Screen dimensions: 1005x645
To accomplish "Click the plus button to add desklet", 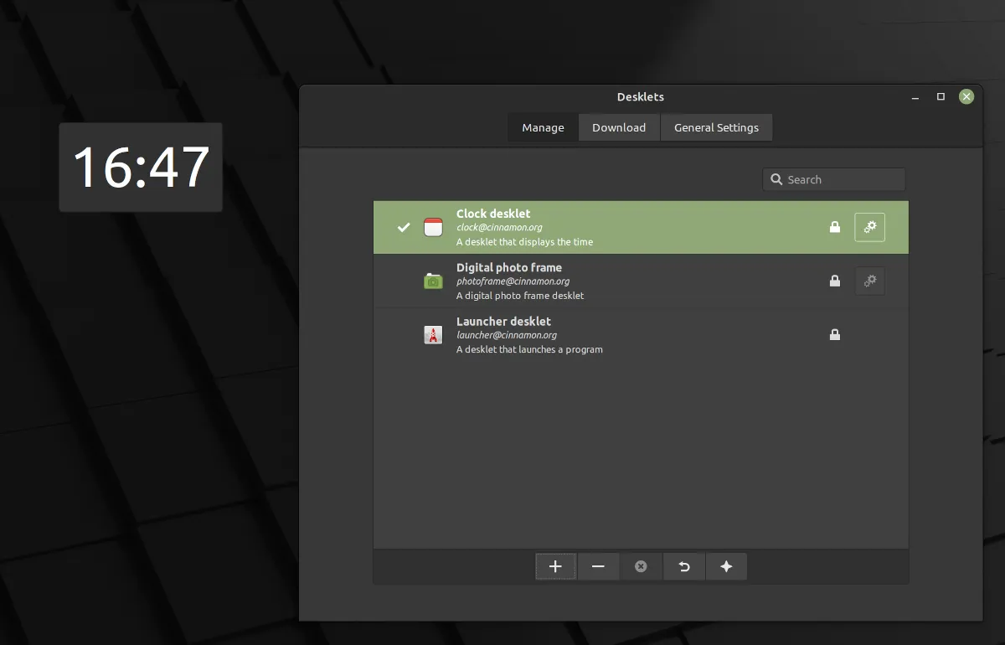I will 555,566.
